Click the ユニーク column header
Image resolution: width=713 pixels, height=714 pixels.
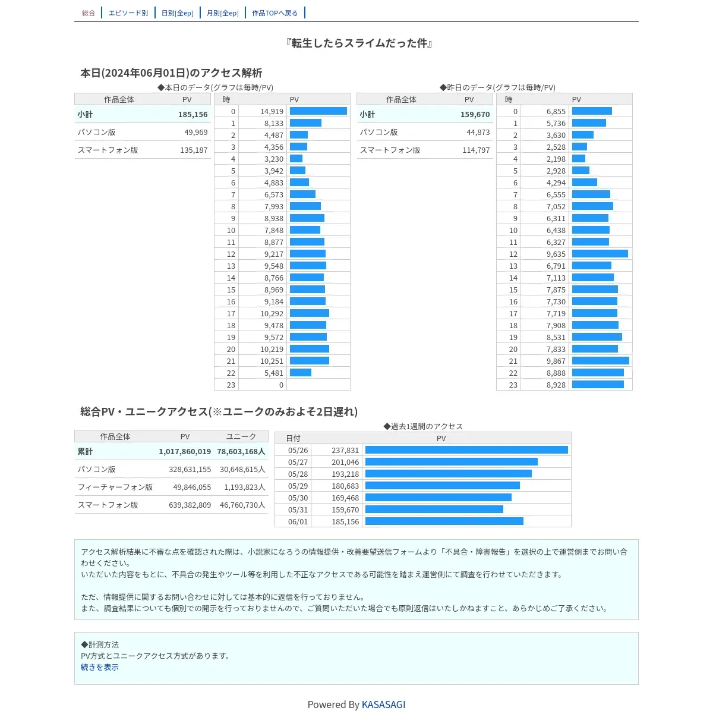coord(241,436)
